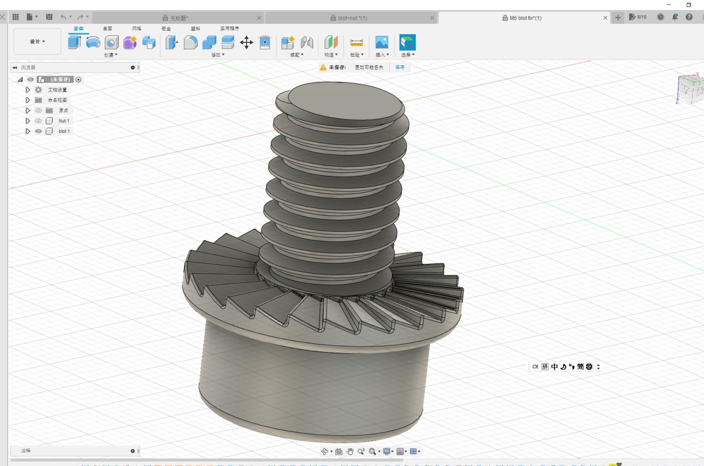Screen dimensions: 704x466
Task: Show the hidden Nut:1 component
Action: click(38, 121)
